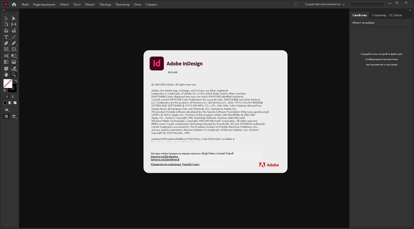This screenshot has width=414, height=229.
Task: Apply solid color button
Action: [5, 103]
